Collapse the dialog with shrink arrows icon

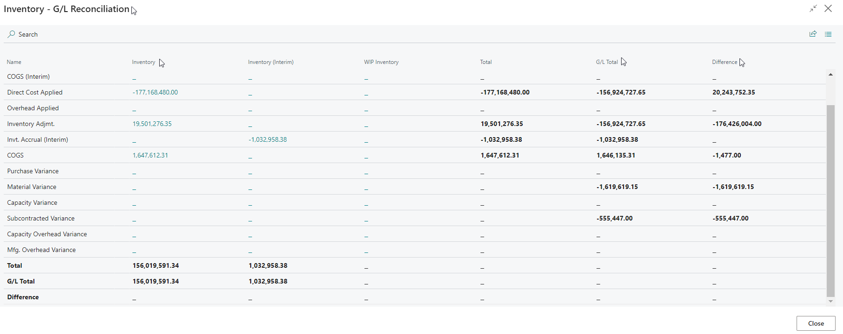pos(813,9)
